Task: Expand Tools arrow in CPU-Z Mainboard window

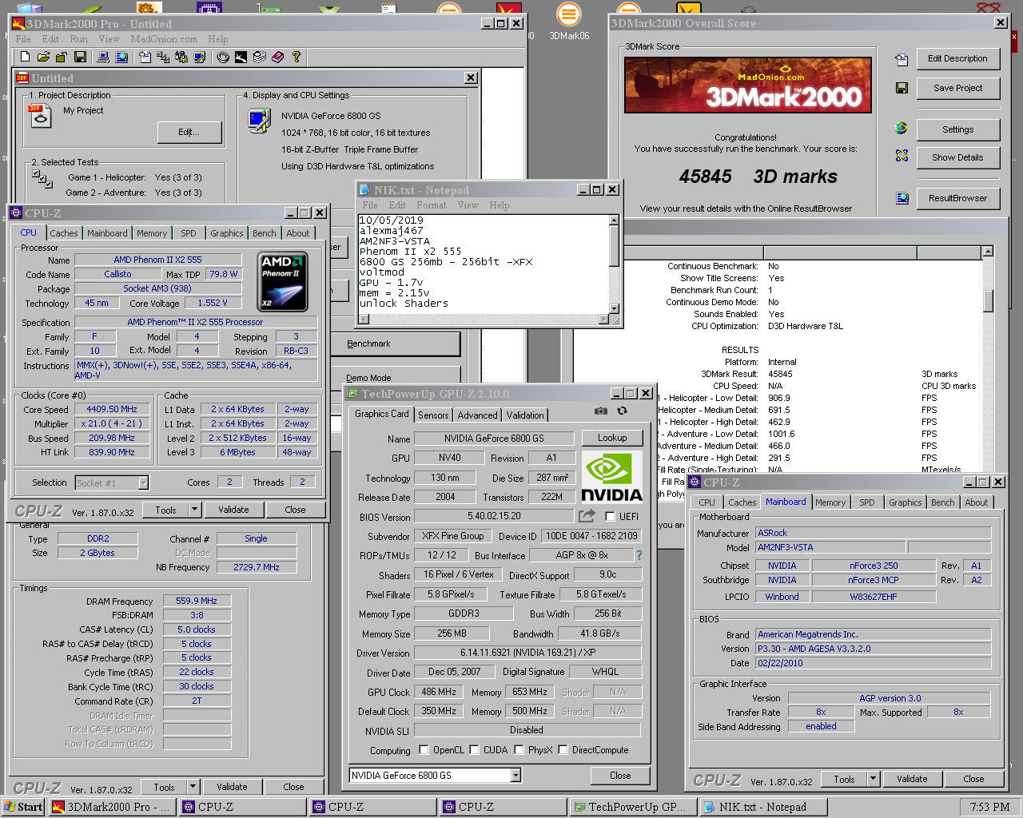Action: coord(873,779)
